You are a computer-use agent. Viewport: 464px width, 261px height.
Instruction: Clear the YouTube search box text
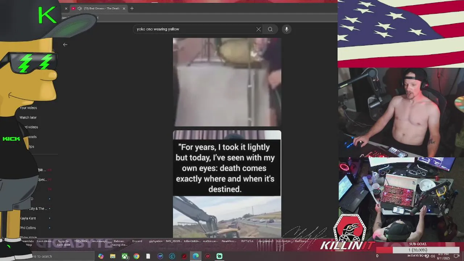(258, 29)
